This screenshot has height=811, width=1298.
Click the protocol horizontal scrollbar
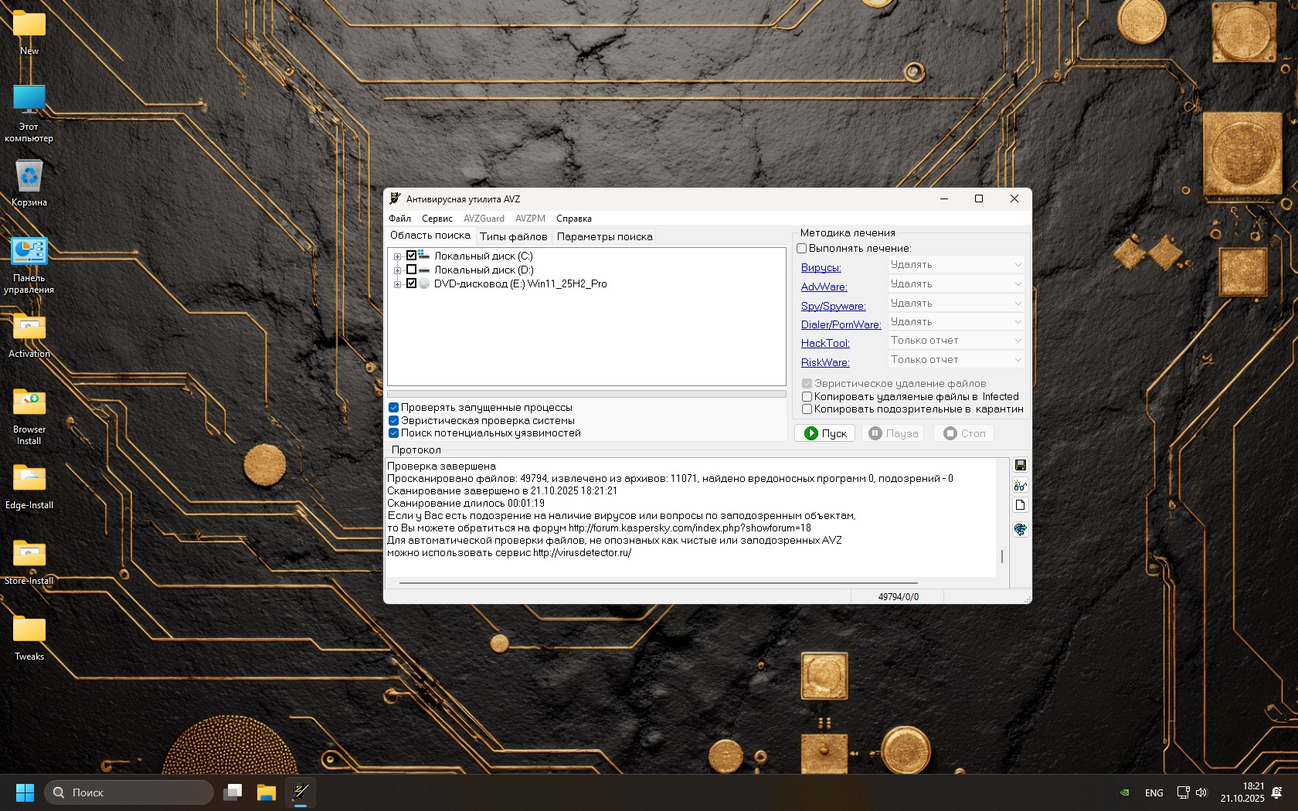658,583
